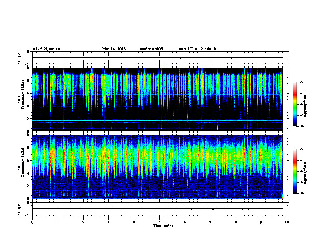Viewport: 323px width, 249px height.
Task: Select the ch.1 colorbar "log(PSD)" label
Action: (x=305, y=106)
